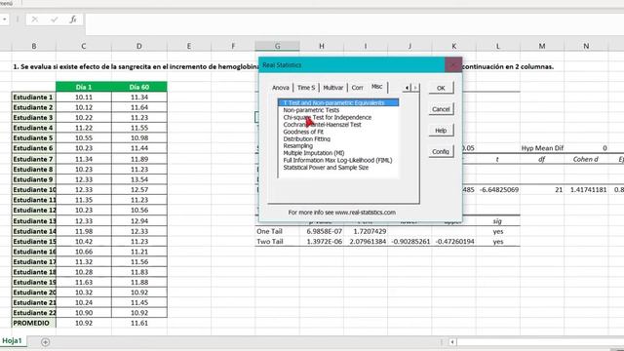Click the Cohen d value 1.41741181
Screen dimensions: 624x351
586,190
